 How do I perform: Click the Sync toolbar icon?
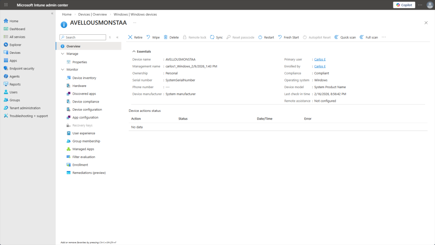pyautogui.click(x=212, y=37)
